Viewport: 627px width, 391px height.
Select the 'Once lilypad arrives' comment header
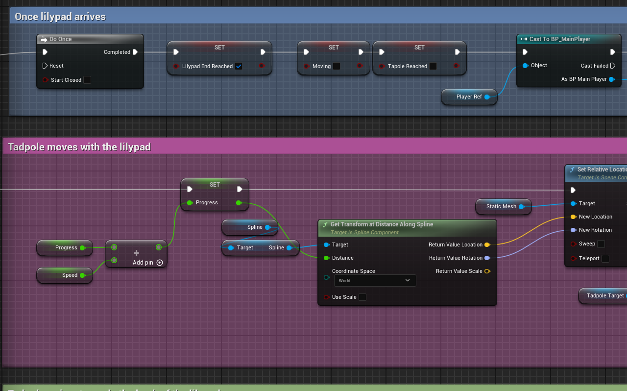tap(318, 17)
